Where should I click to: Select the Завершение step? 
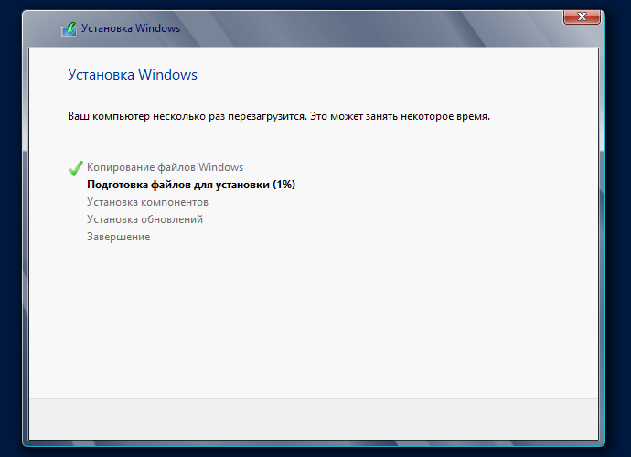click(x=118, y=237)
